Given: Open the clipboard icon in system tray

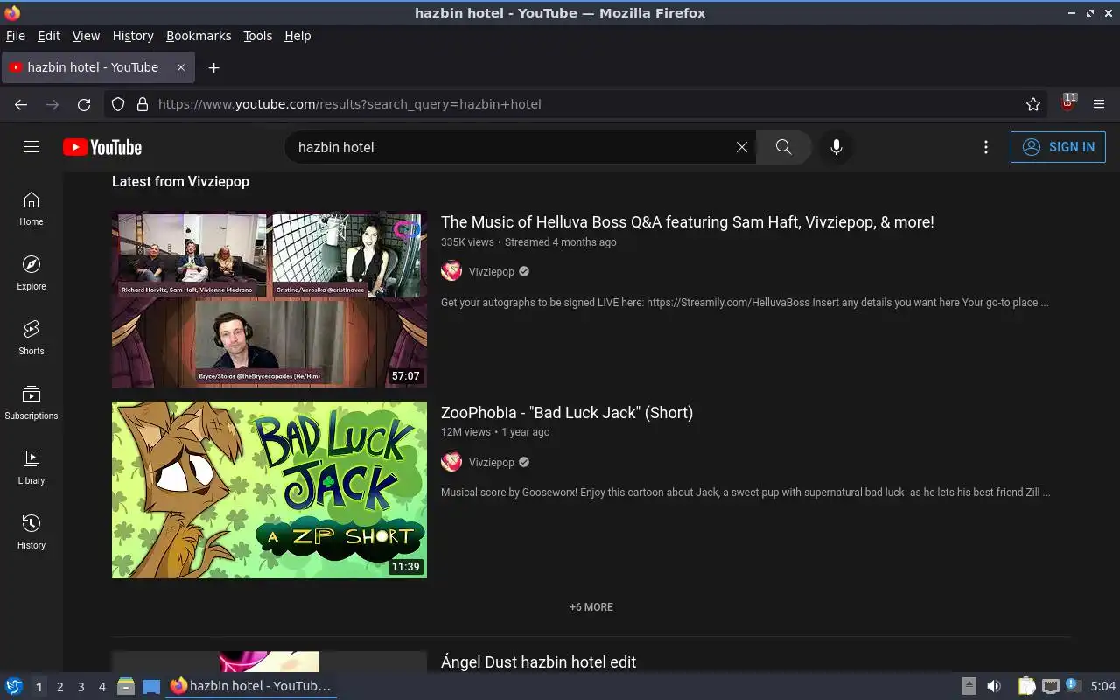Looking at the screenshot, I should [x=1027, y=686].
